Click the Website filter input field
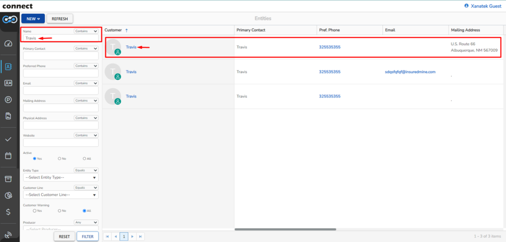The image size is (506, 242). (61, 142)
